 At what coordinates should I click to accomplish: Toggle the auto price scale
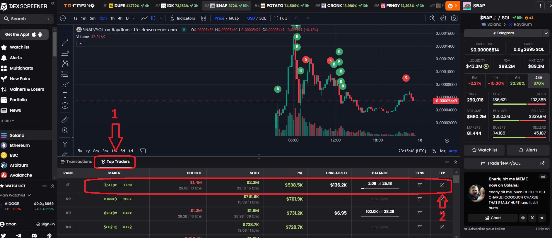[453, 151]
